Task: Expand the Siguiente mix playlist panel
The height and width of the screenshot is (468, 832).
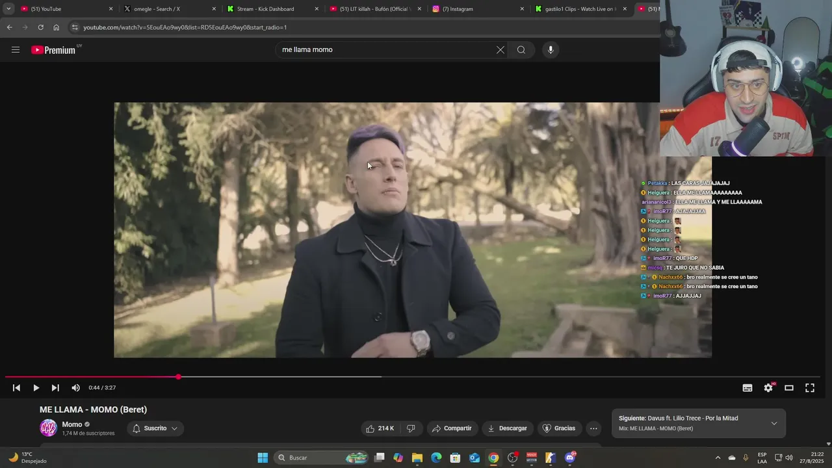Action: pos(773,423)
